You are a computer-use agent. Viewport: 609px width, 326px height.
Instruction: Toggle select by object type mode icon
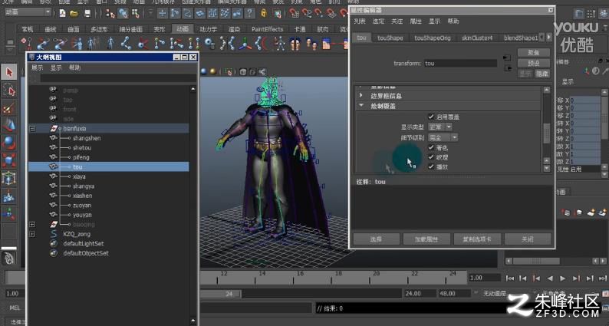click(x=123, y=14)
